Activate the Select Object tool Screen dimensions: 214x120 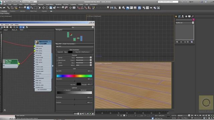pos(28,8)
